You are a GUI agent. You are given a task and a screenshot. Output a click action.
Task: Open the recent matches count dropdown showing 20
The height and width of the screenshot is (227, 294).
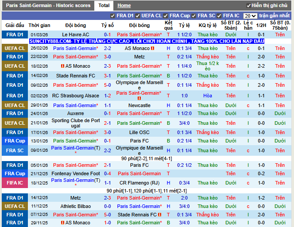250,16
